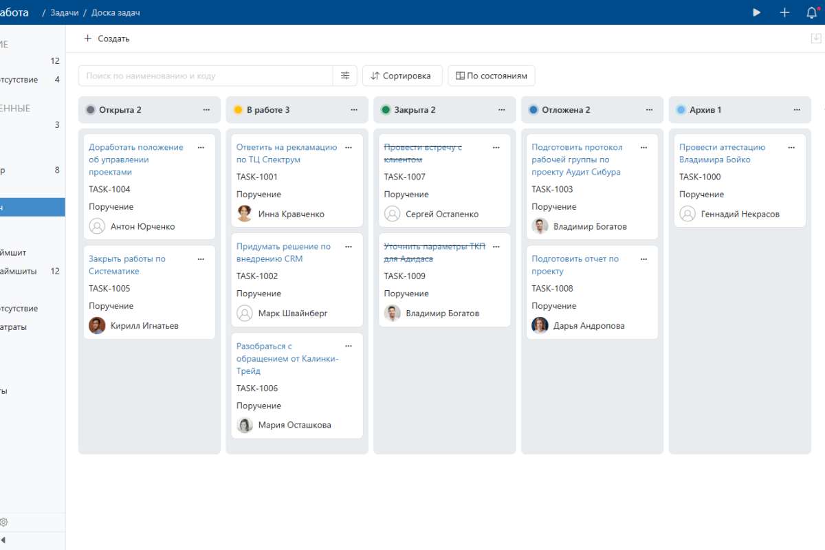Collapse sidebar with the bottom arrow

[x=2, y=540]
